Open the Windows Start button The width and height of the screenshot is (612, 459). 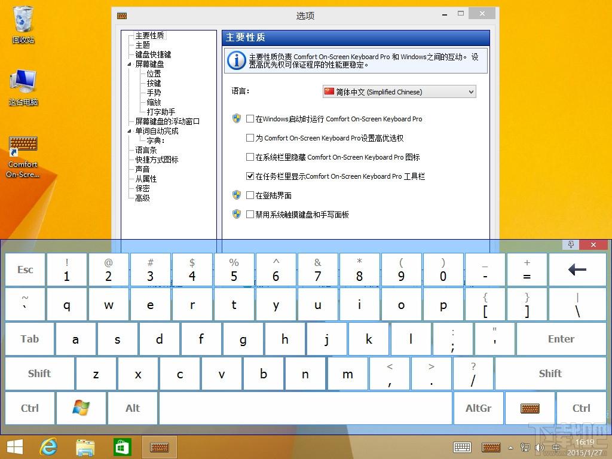point(15,447)
